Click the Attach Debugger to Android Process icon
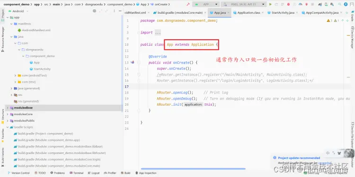This screenshot has height=177, width=355. click(307, 4)
